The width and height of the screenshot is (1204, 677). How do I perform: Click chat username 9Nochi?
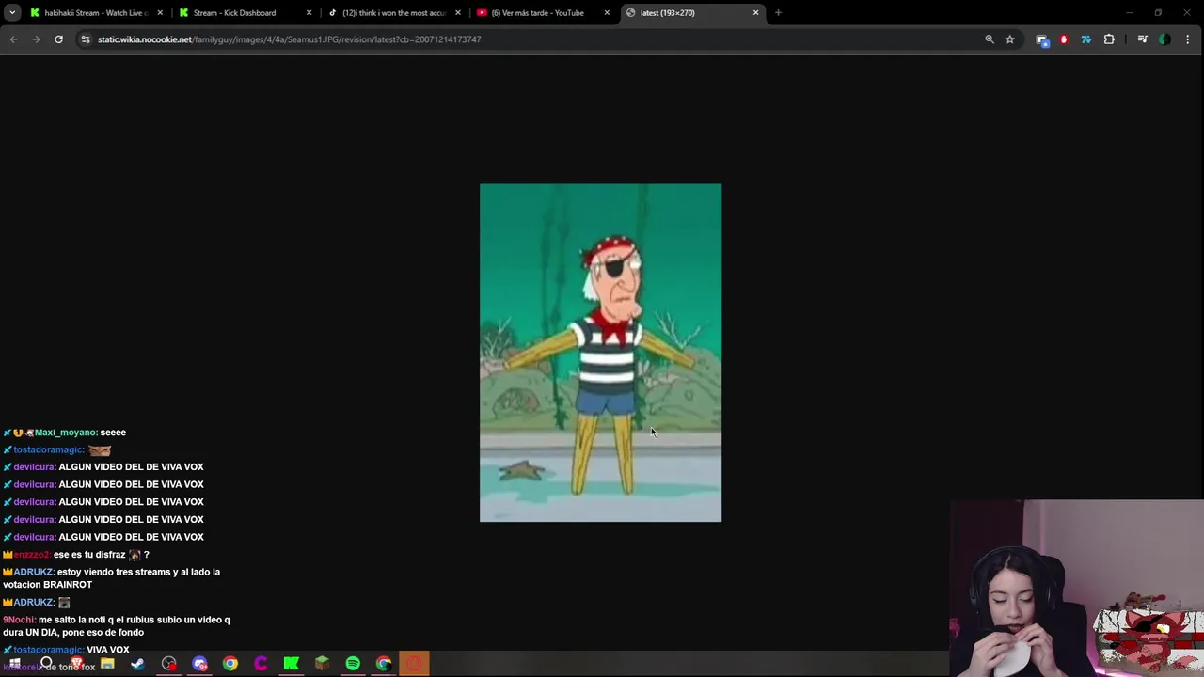coord(19,620)
